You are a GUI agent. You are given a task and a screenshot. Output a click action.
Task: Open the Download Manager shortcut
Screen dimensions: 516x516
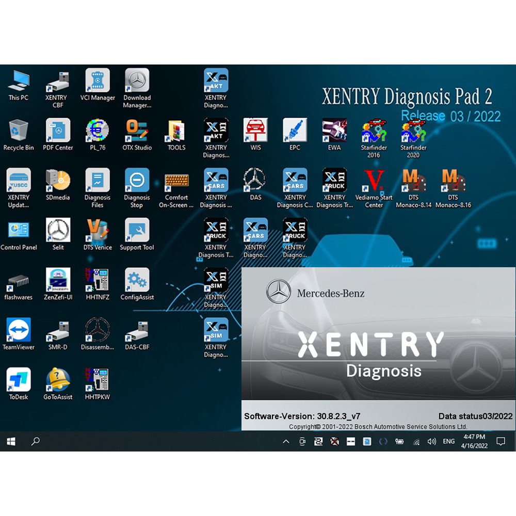[x=137, y=88]
